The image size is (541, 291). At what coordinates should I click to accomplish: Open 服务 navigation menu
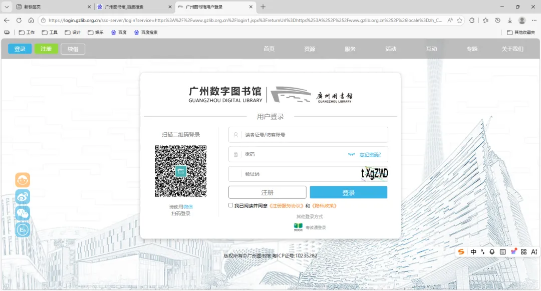(350, 49)
